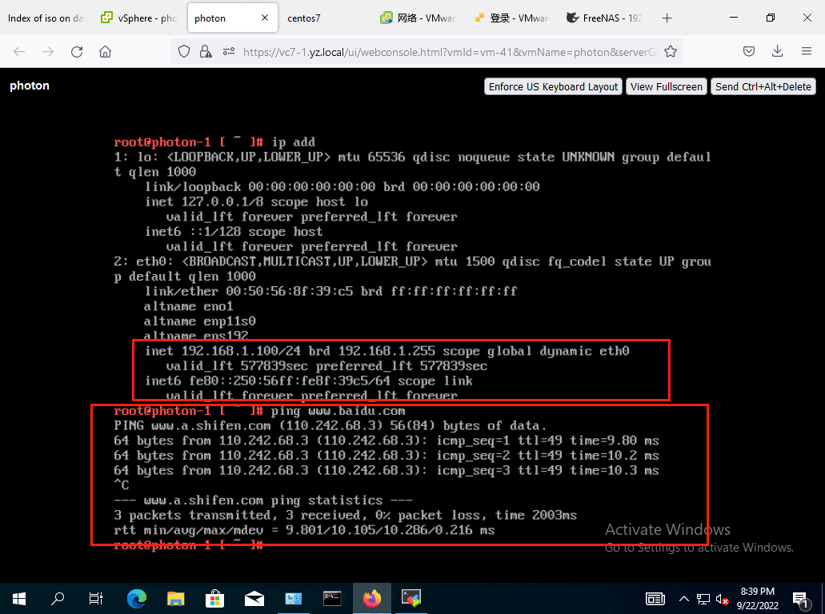Screen dimensions: 825x614
Task: Click View Fullscreen button
Action: [x=666, y=86]
